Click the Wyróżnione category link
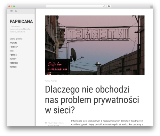 click(53, 125)
